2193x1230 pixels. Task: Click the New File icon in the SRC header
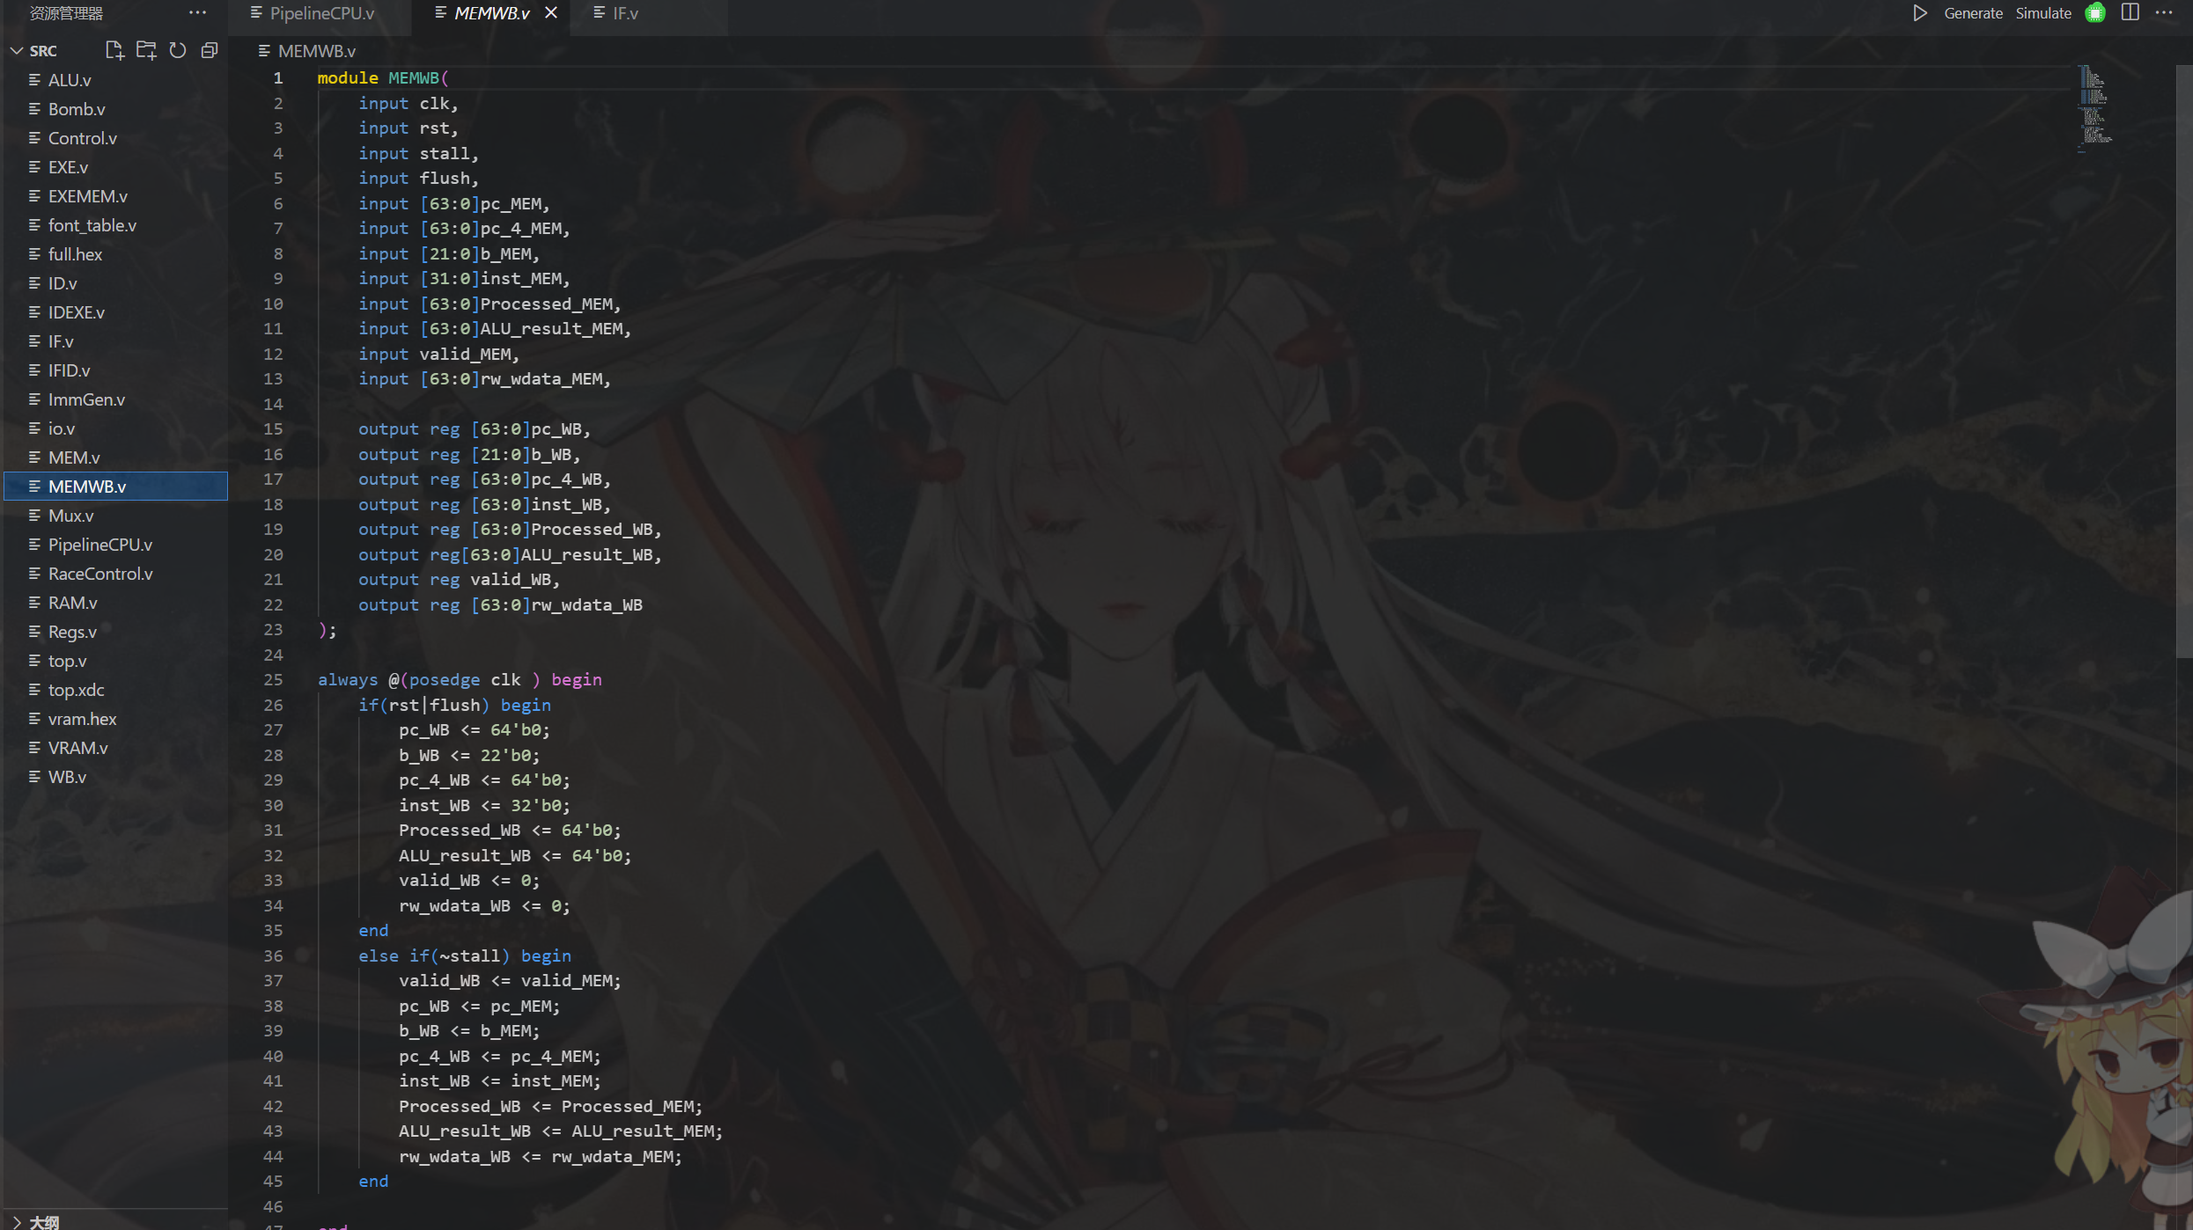pos(114,50)
